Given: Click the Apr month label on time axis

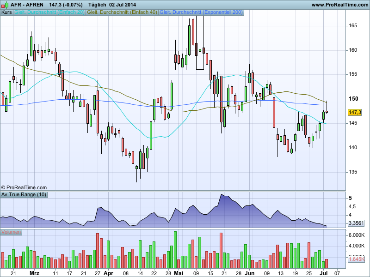Looking at the screenshot, I should (108, 273).
